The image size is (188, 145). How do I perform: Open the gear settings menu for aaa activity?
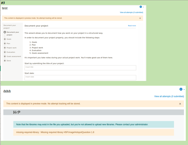click(x=181, y=89)
